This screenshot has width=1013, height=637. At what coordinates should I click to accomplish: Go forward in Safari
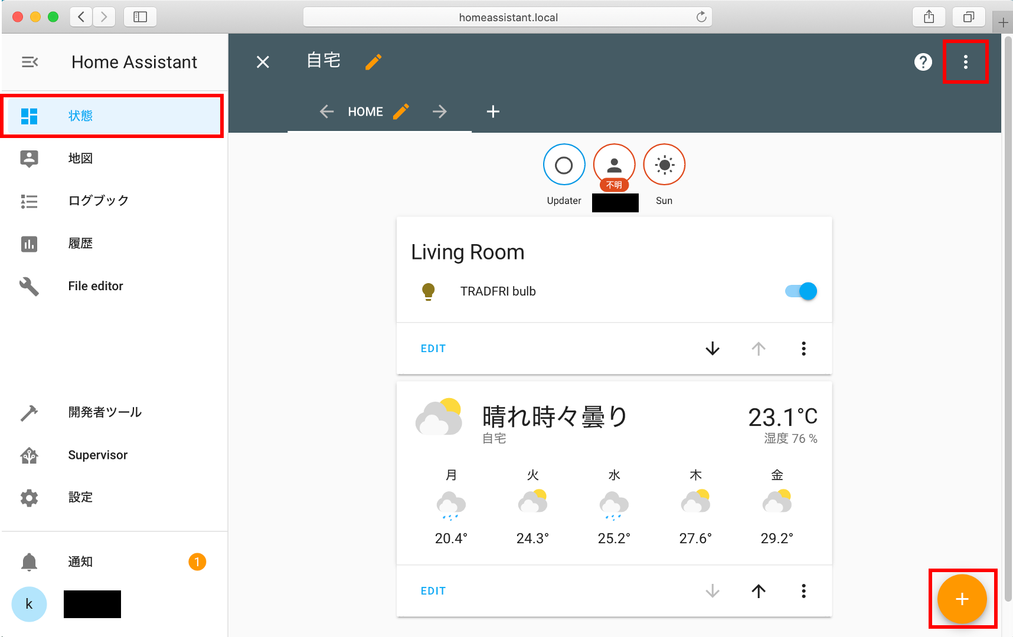click(104, 17)
